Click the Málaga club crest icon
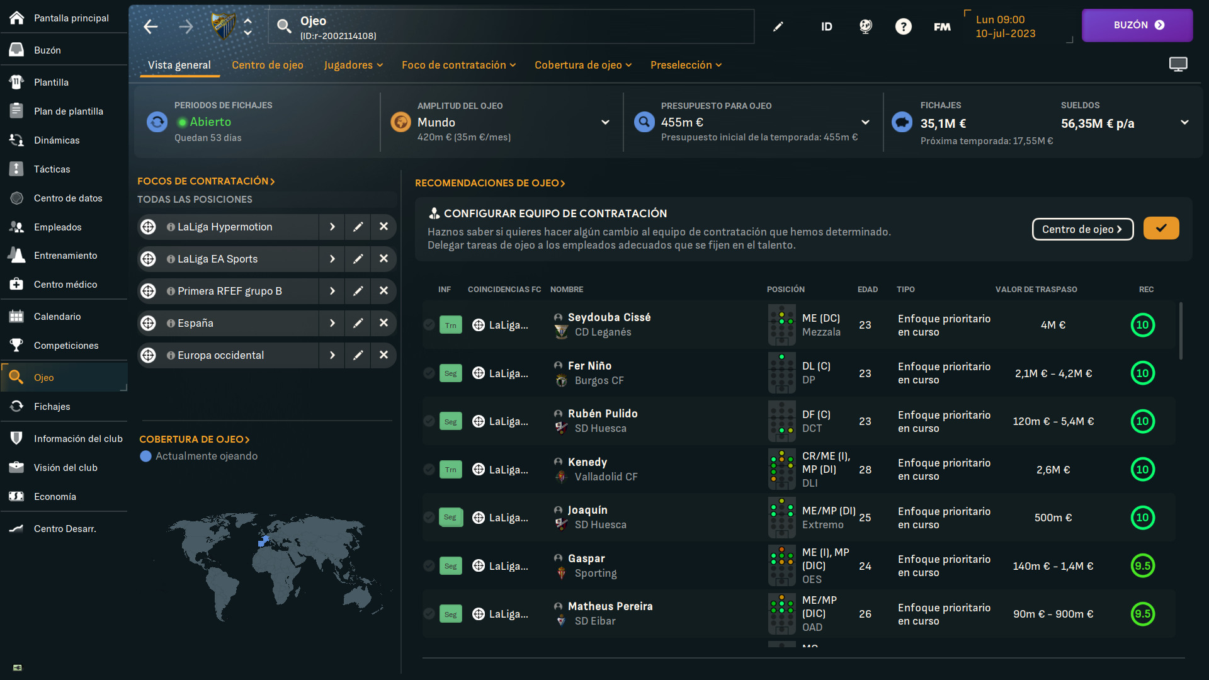Screen dimensions: 1209x680 pos(223,26)
